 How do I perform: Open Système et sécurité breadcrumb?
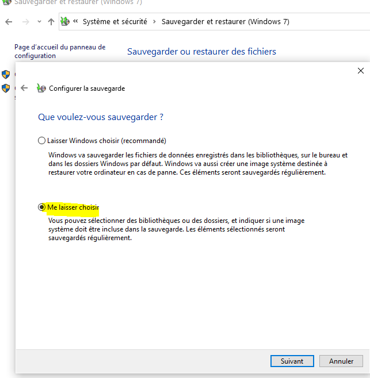[115, 22]
